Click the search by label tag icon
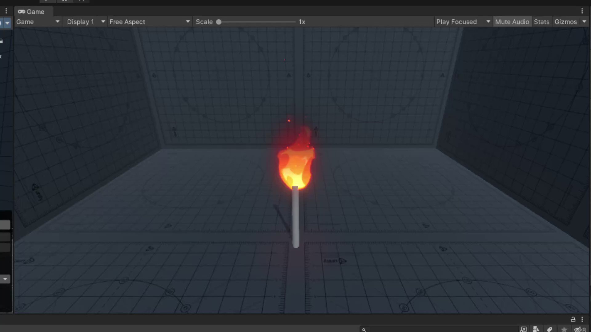 (x=550, y=329)
